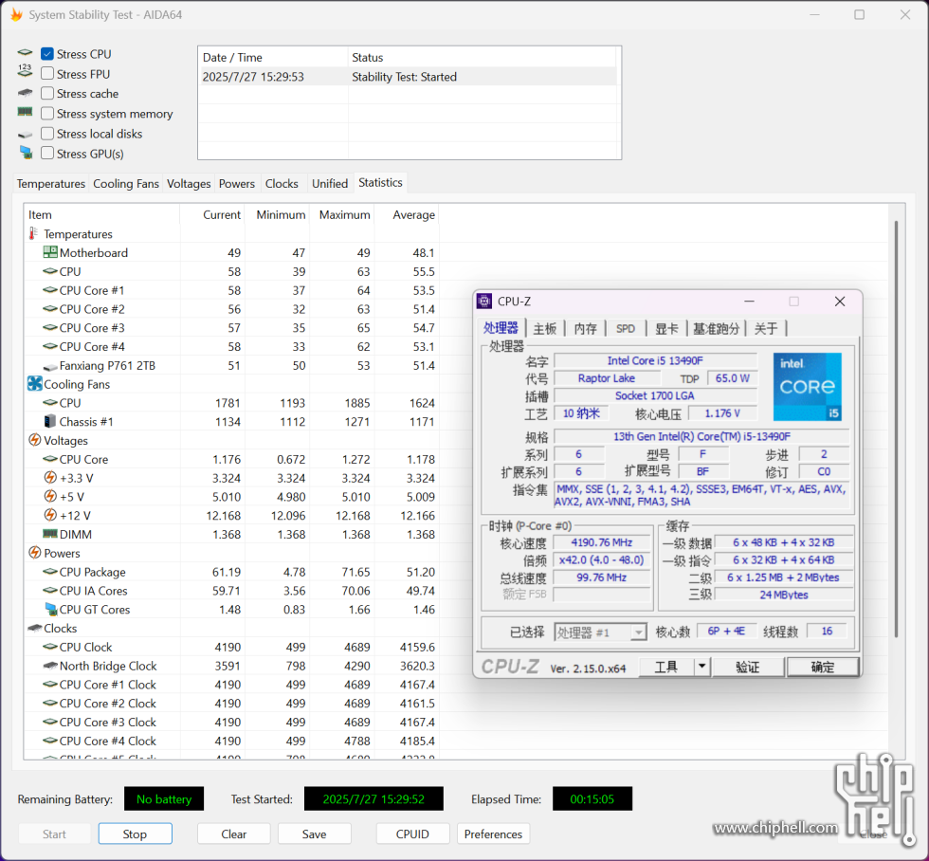Click the AIDA64 flame icon in title bar
The image size is (929, 861).
pos(17,14)
